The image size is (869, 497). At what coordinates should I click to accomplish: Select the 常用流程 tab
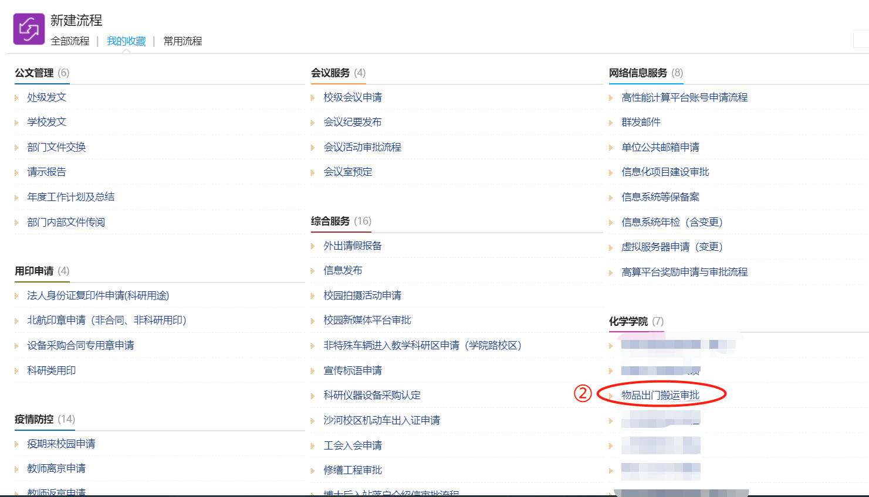click(x=182, y=41)
